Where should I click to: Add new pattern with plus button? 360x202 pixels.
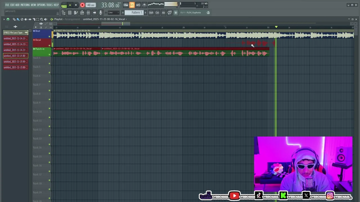pos(145,13)
